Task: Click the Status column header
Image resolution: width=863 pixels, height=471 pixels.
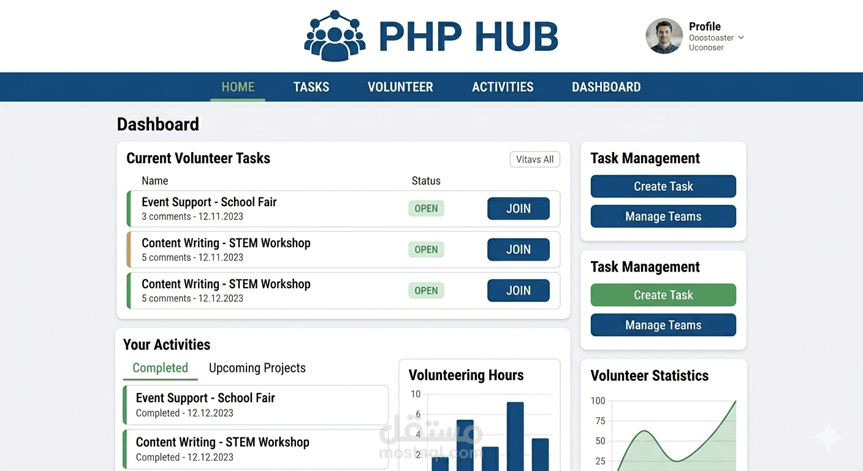Action: (426, 181)
